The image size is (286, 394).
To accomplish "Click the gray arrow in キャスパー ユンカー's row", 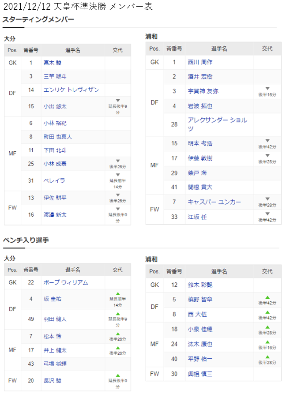I will (267, 199).
